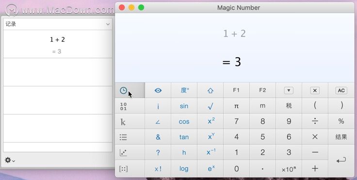Toggle the shift arrow key

[x=211, y=90]
